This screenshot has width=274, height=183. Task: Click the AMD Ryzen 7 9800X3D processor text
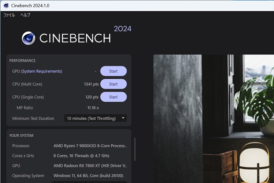click(x=90, y=146)
